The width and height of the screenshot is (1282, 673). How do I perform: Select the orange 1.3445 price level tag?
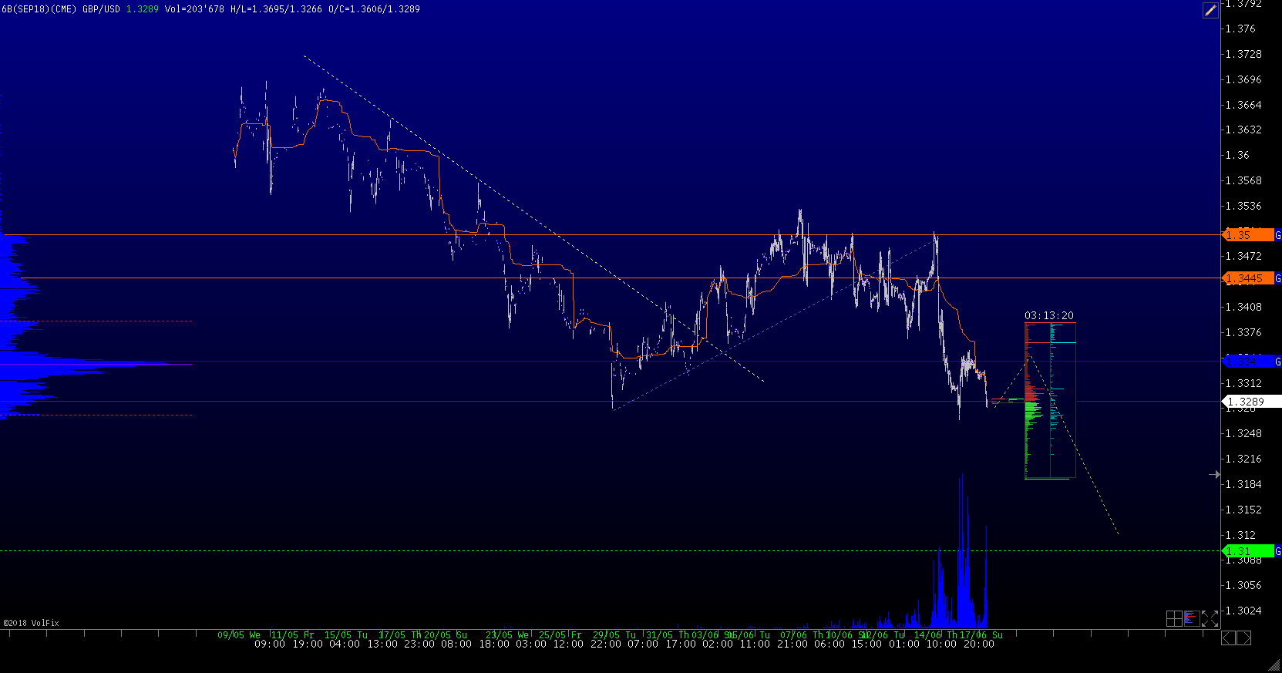pos(1249,278)
